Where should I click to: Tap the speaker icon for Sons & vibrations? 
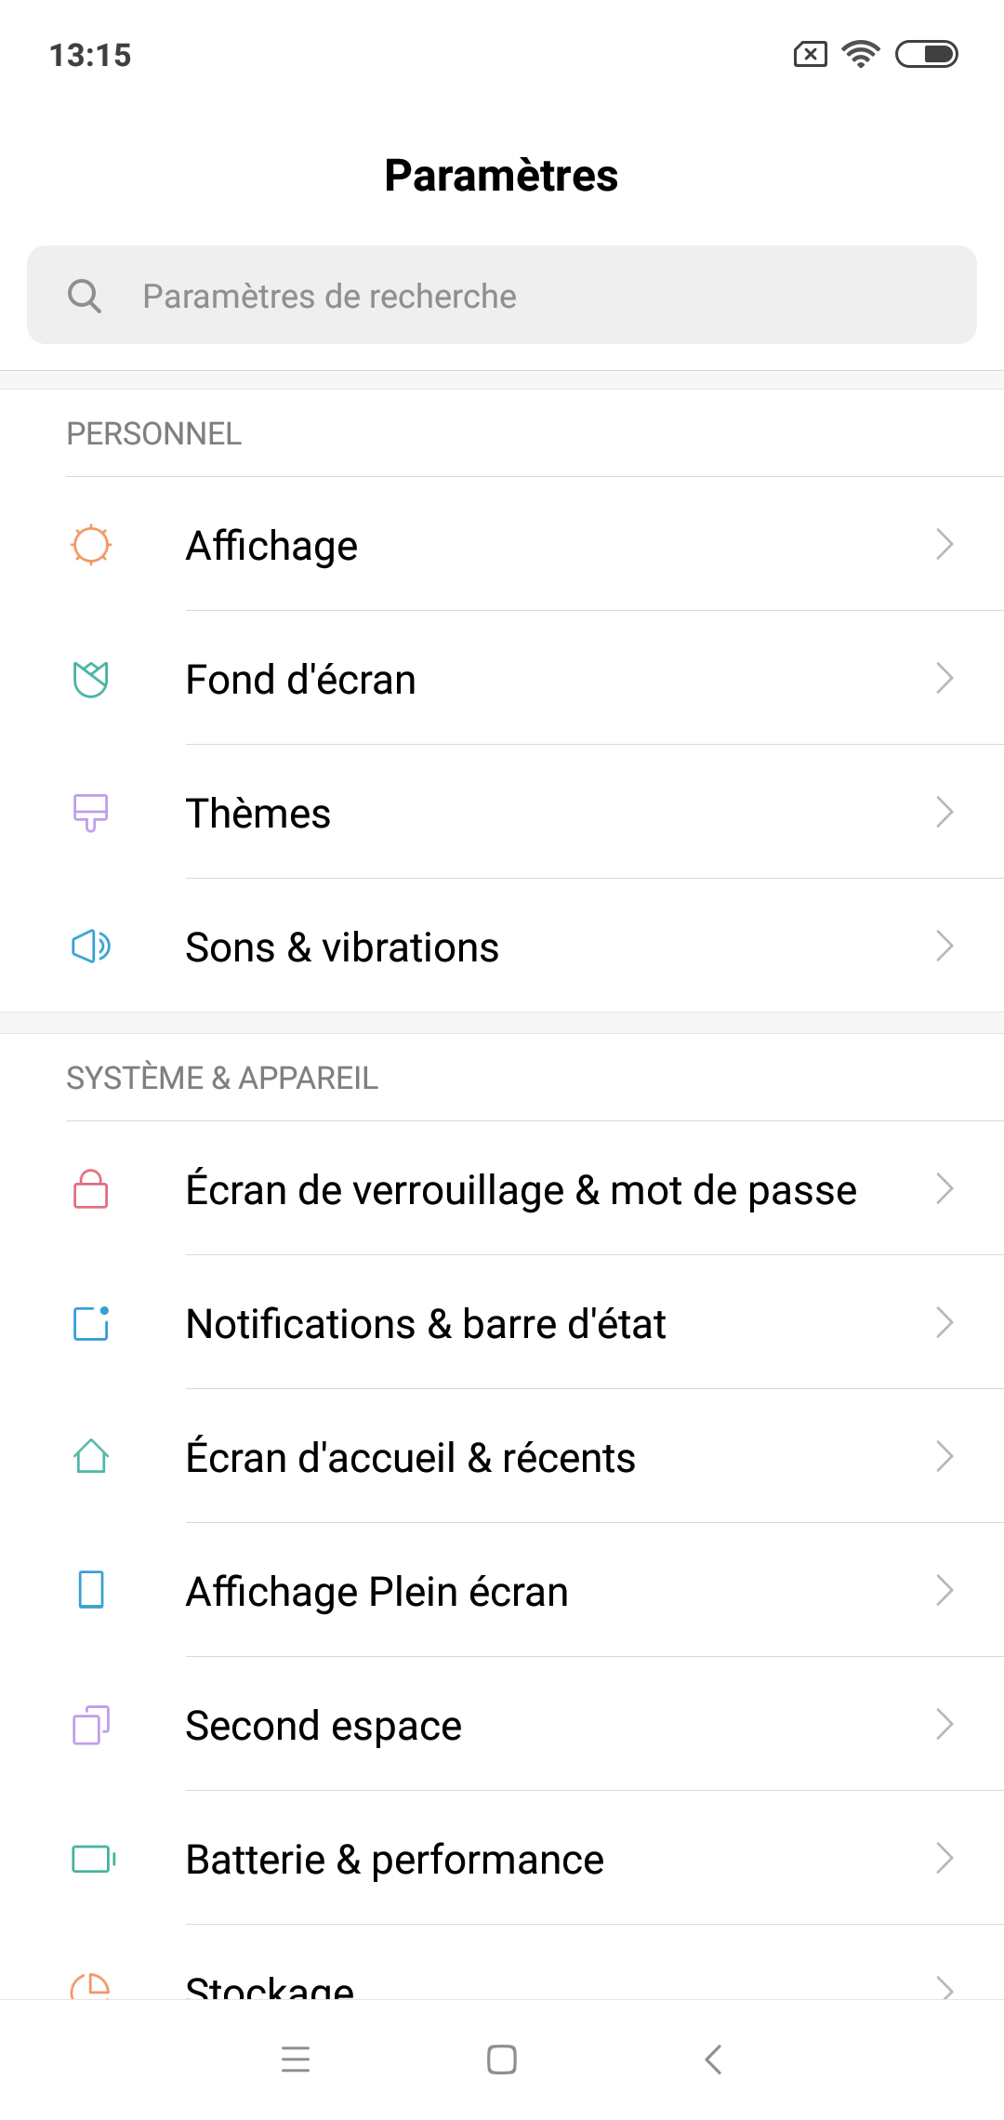pos(91,947)
